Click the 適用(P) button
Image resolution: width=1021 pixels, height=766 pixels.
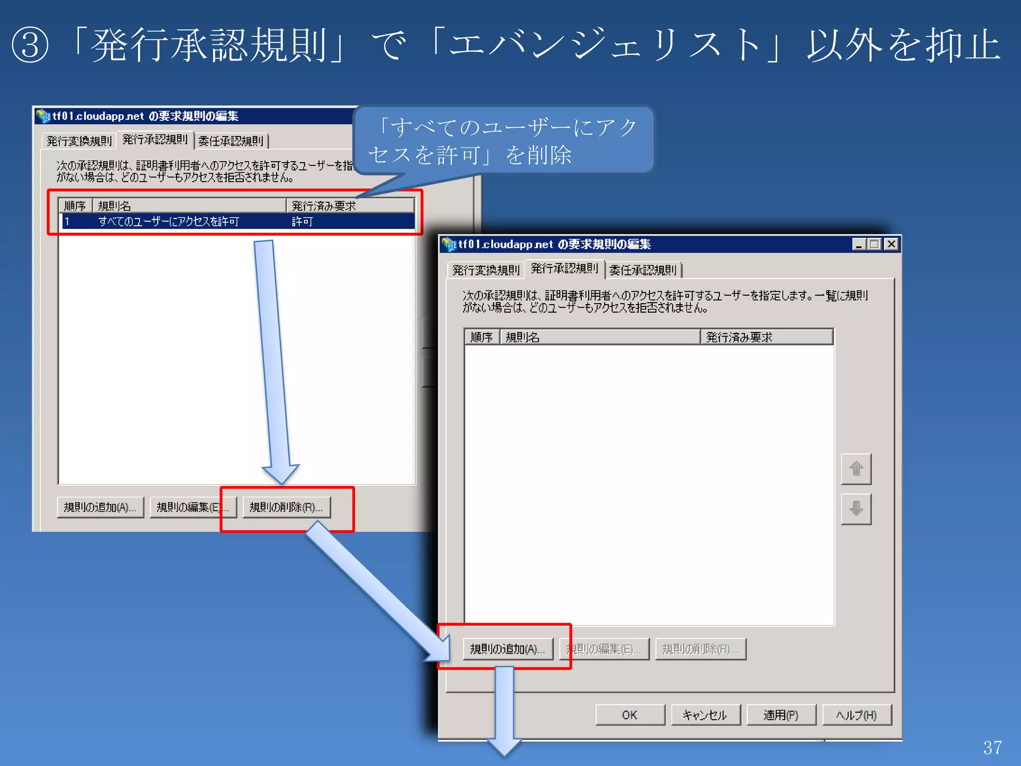pyautogui.click(x=781, y=715)
